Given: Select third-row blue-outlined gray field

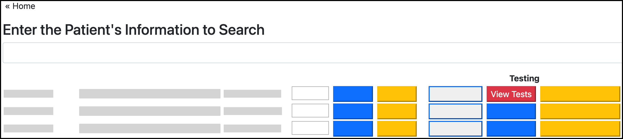Looking at the screenshot, I should 455,129.
